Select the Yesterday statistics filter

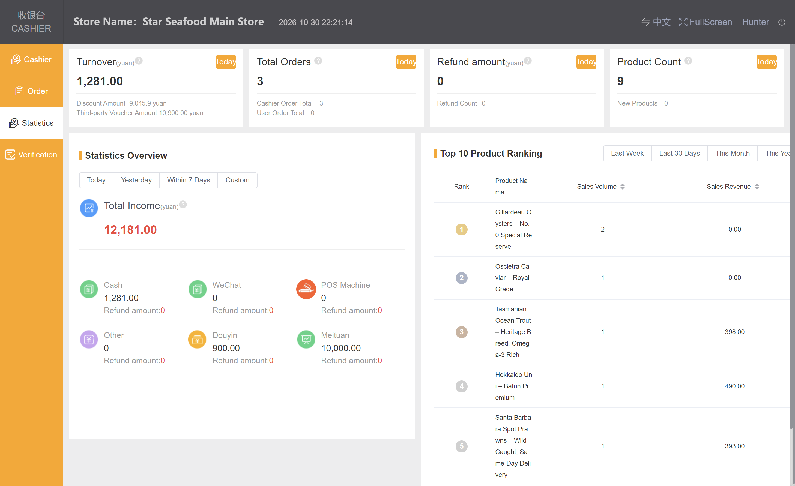[136, 180]
